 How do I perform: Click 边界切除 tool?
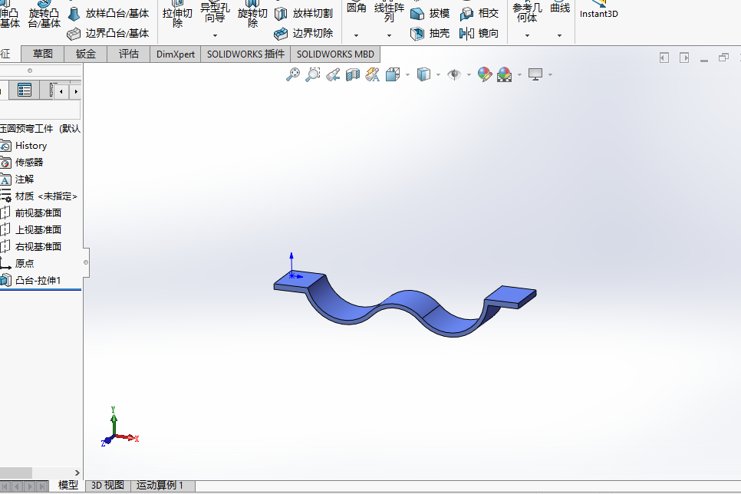coord(304,33)
